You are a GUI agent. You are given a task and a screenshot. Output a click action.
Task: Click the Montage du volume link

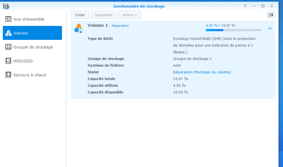coord(212,72)
